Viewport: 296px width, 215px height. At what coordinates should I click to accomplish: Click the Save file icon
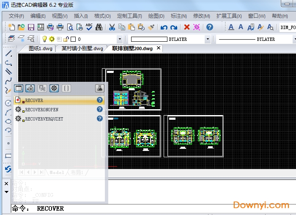31,27
